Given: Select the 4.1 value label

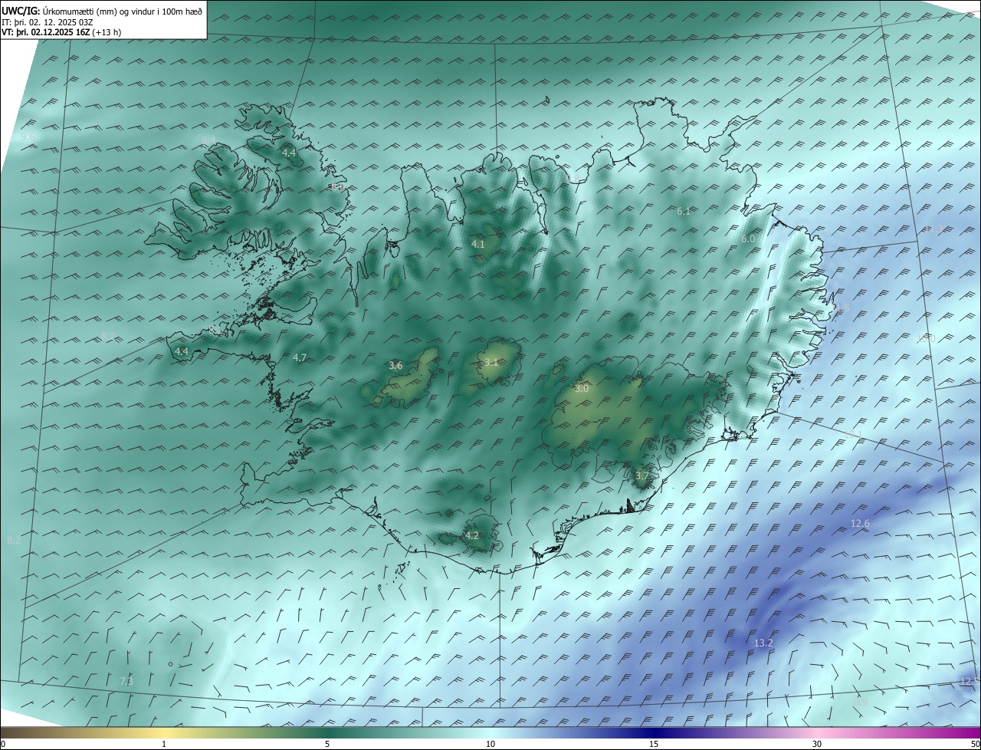Looking at the screenshot, I should tap(477, 244).
